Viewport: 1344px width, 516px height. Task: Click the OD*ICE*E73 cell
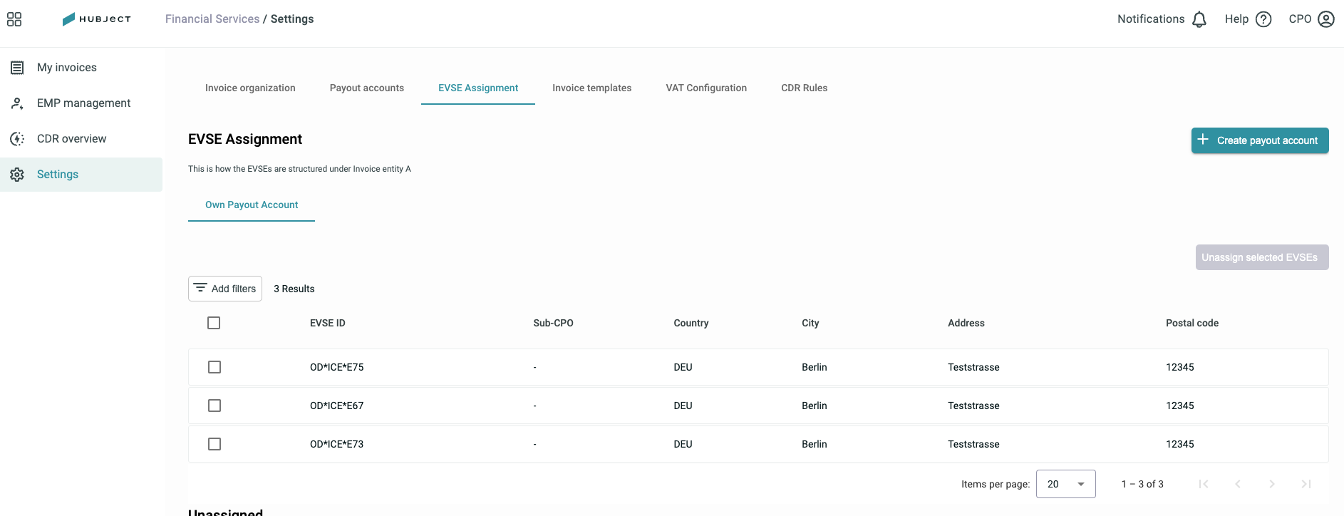pyautogui.click(x=337, y=444)
